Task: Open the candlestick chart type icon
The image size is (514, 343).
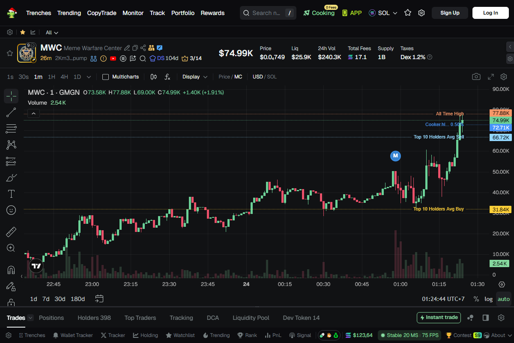Action: [154, 77]
